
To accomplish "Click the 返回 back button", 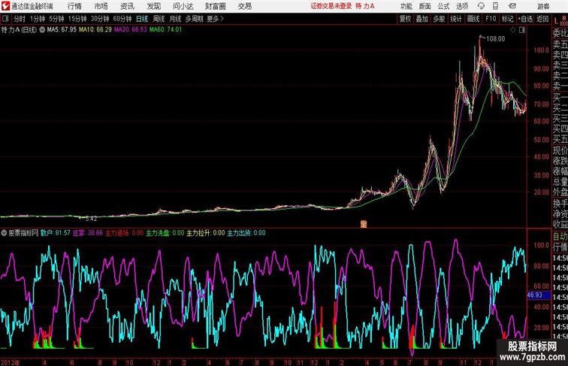I will 542,19.
